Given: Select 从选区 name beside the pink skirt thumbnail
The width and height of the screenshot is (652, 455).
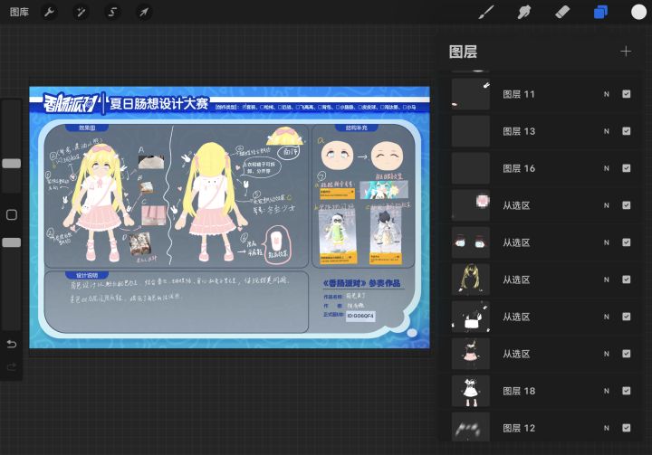Looking at the screenshot, I should [x=516, y=354].
